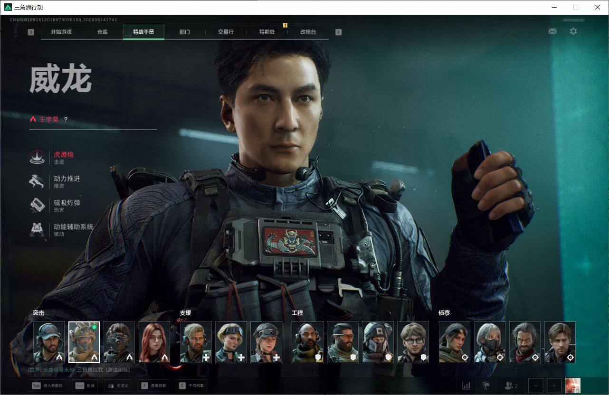Select the dark-haired female 侦察 operator
This screenshot has width=609, height=395.
tap(455, 342)
